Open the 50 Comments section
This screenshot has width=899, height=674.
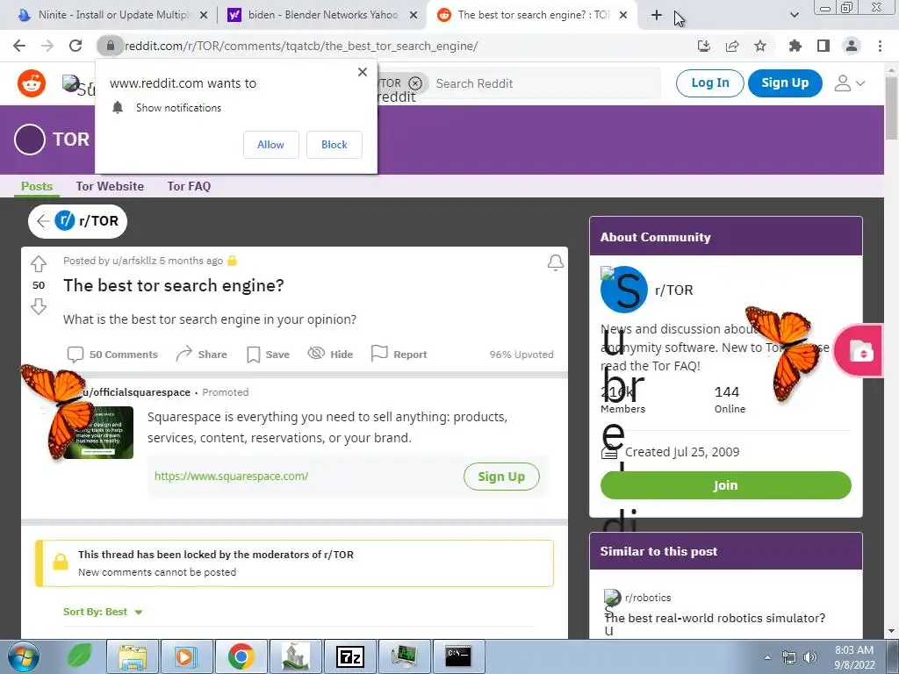(112, 355)
